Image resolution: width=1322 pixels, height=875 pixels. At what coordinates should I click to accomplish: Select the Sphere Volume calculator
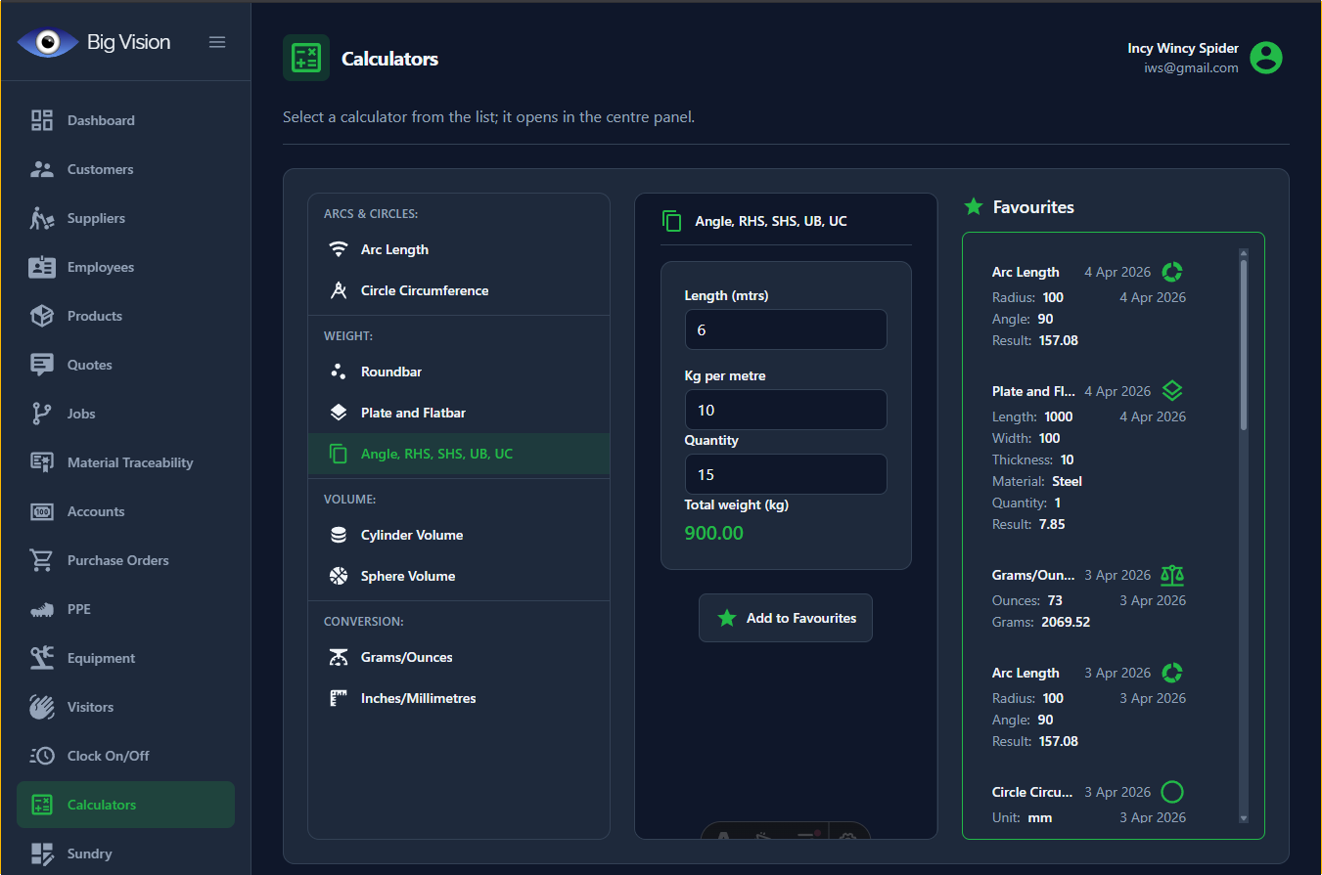pyautogui.click(x=407, y=576)
